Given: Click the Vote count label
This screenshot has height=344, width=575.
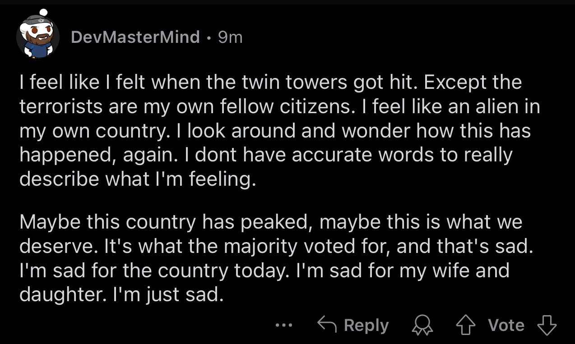Looking at the screenshot, I should (506, 325).
